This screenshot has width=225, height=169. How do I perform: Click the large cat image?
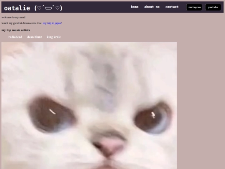point(89,105)
